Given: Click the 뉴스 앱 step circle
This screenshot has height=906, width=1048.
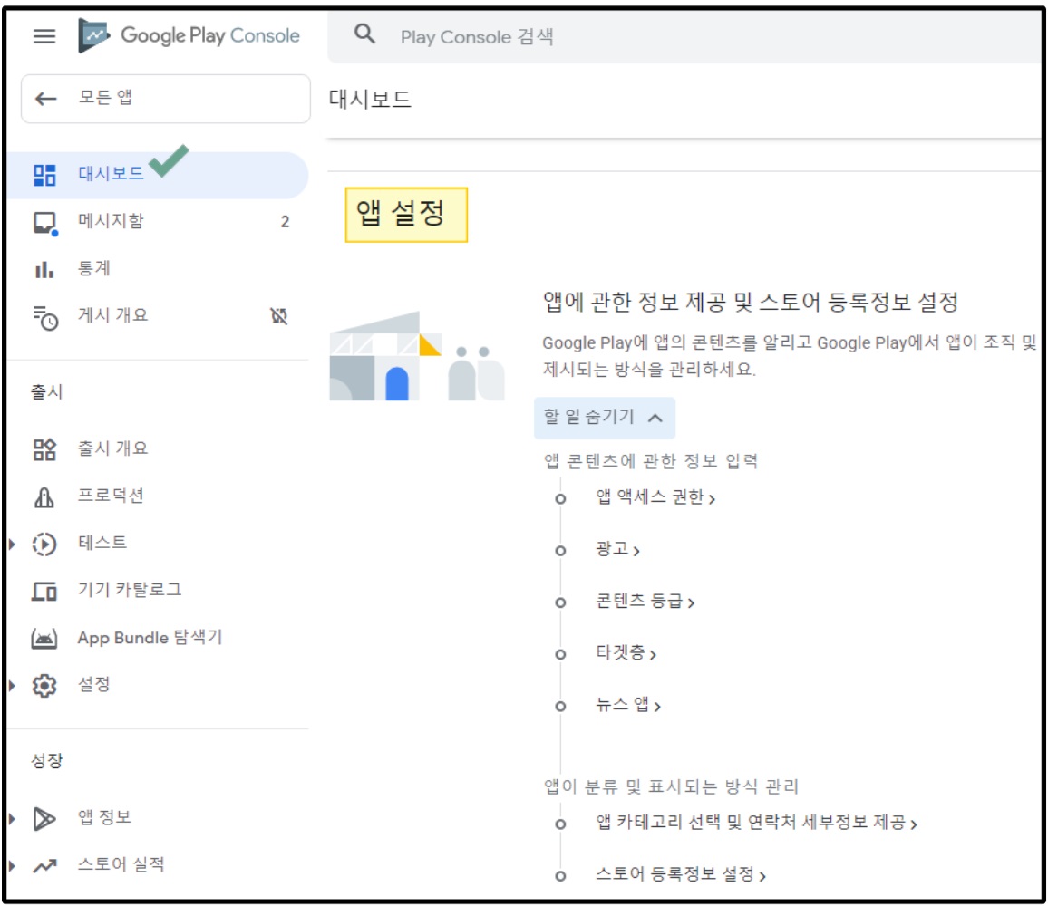Looking at the screenshot, I should (561, 707).
